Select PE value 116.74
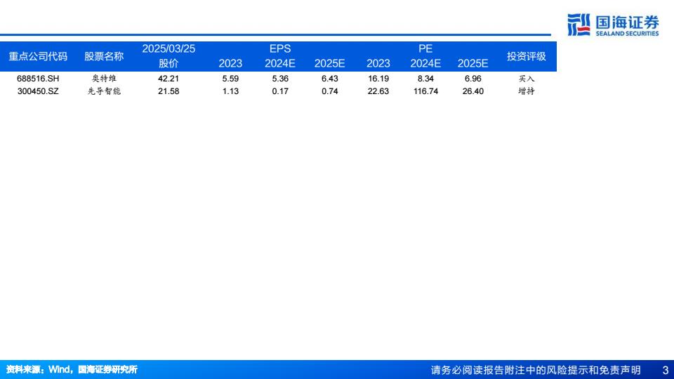Viewport: 674px width, 379px height. tap(425, 91)
